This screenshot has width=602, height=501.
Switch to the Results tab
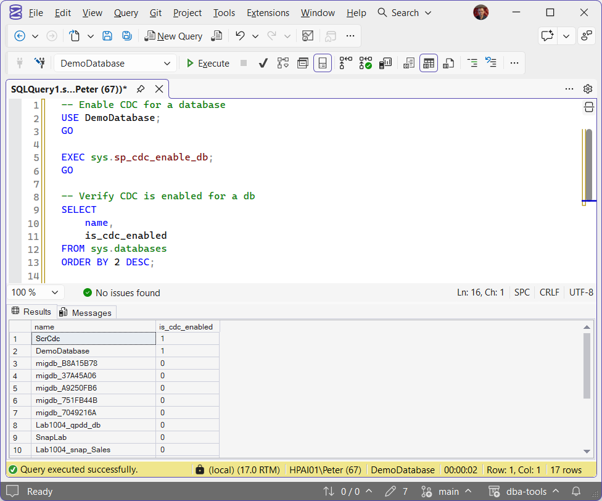pos(31,312)
